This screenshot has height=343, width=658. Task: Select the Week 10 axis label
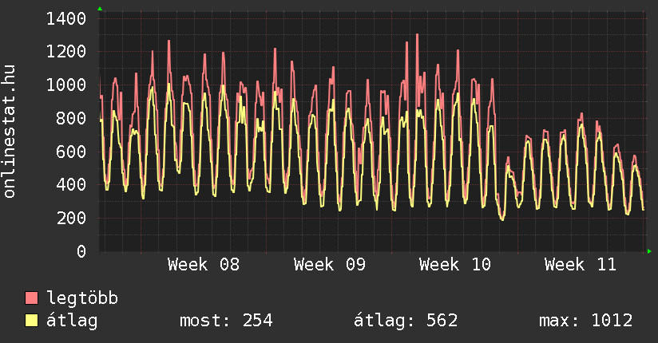click(x=455, y=265)
